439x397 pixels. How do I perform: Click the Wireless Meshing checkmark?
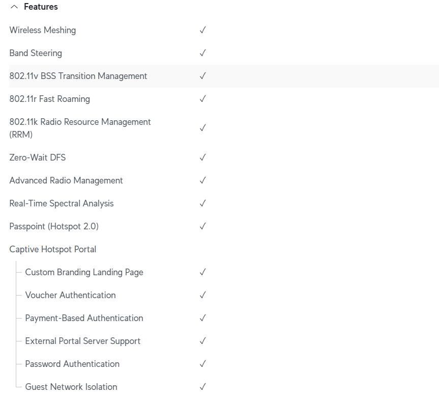202,30
